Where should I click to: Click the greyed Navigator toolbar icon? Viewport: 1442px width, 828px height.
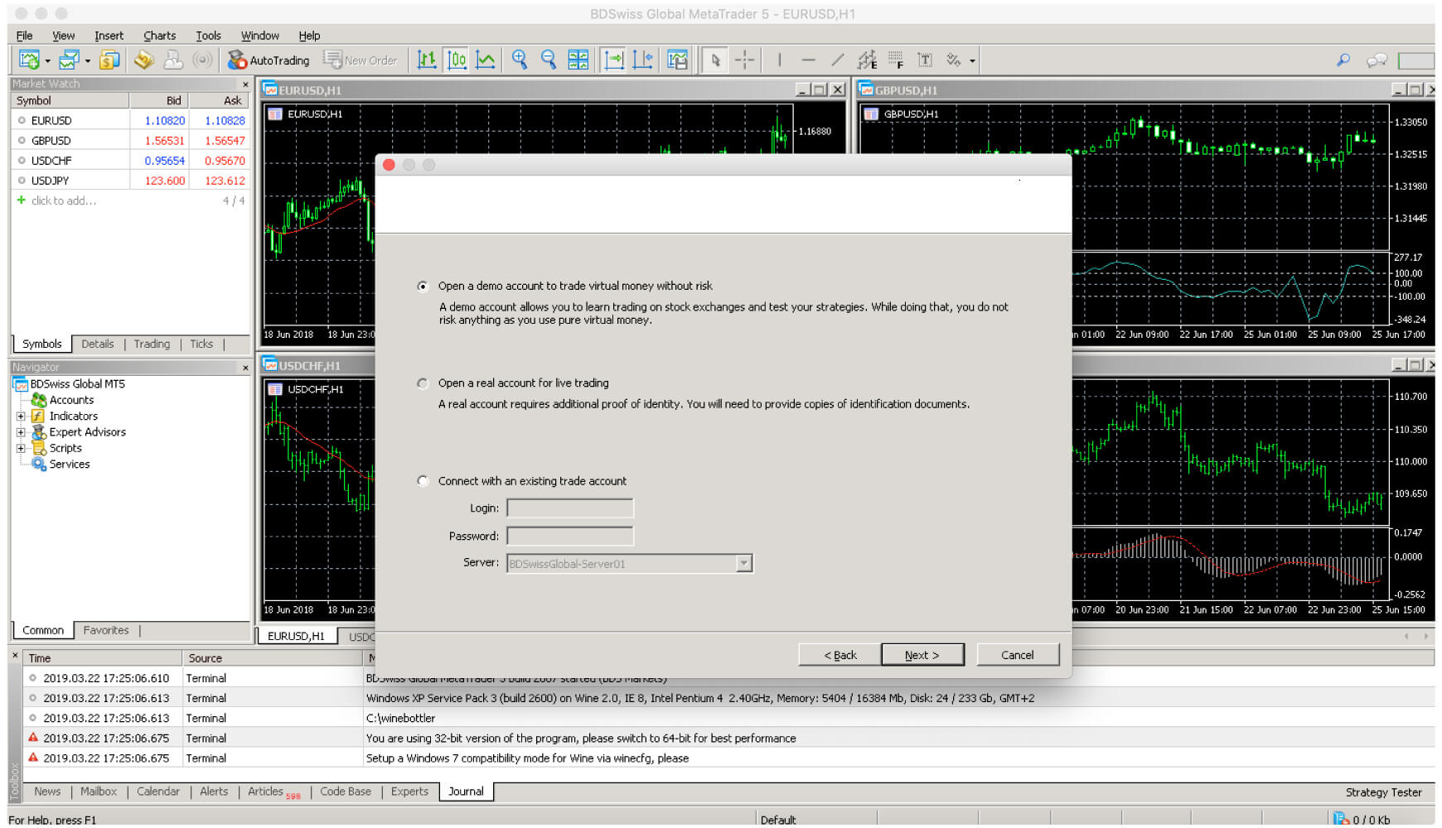(x=173, y=60)
